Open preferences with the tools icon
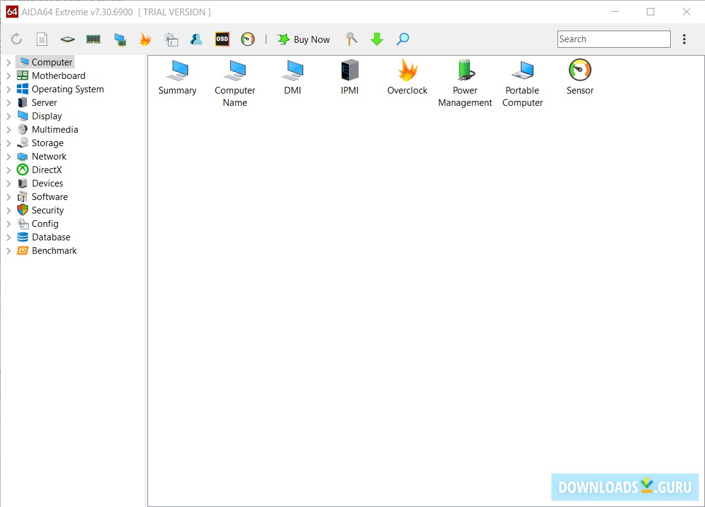 coord(352,39)
